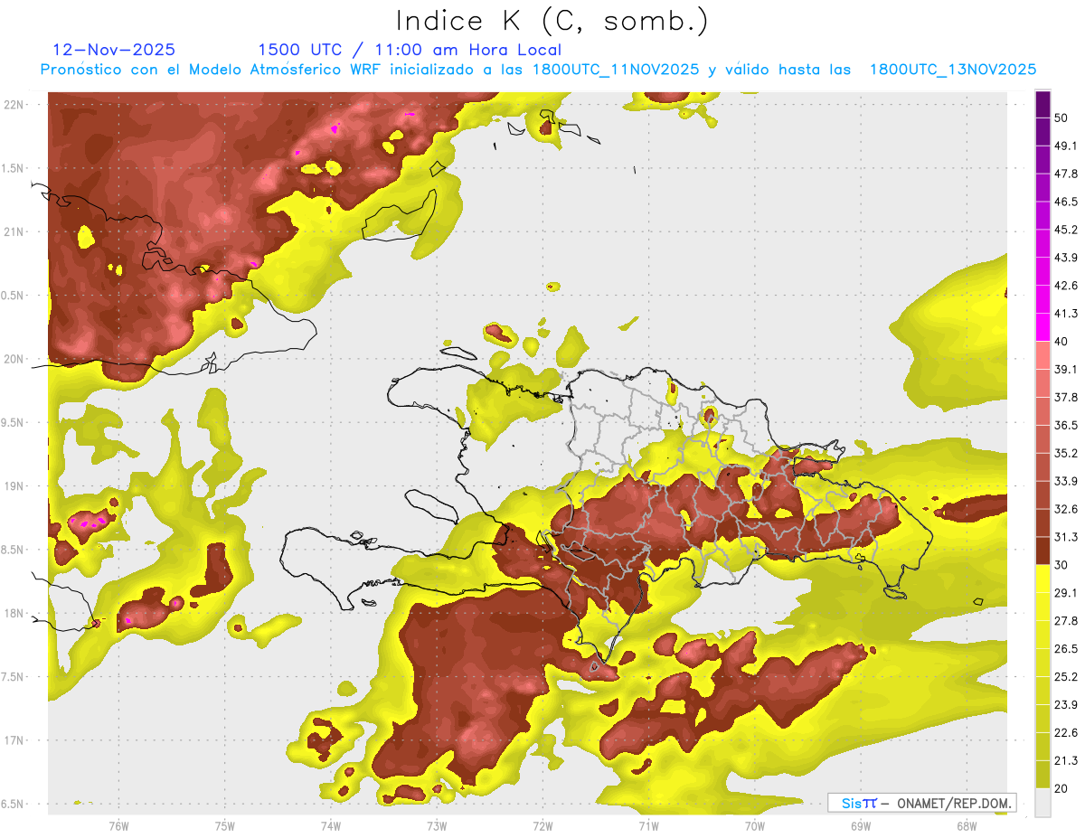Viewport: 1085px width, 838px height.
Task: Click bright yellow swatch just below 30
Action: tap(1043, 579)
